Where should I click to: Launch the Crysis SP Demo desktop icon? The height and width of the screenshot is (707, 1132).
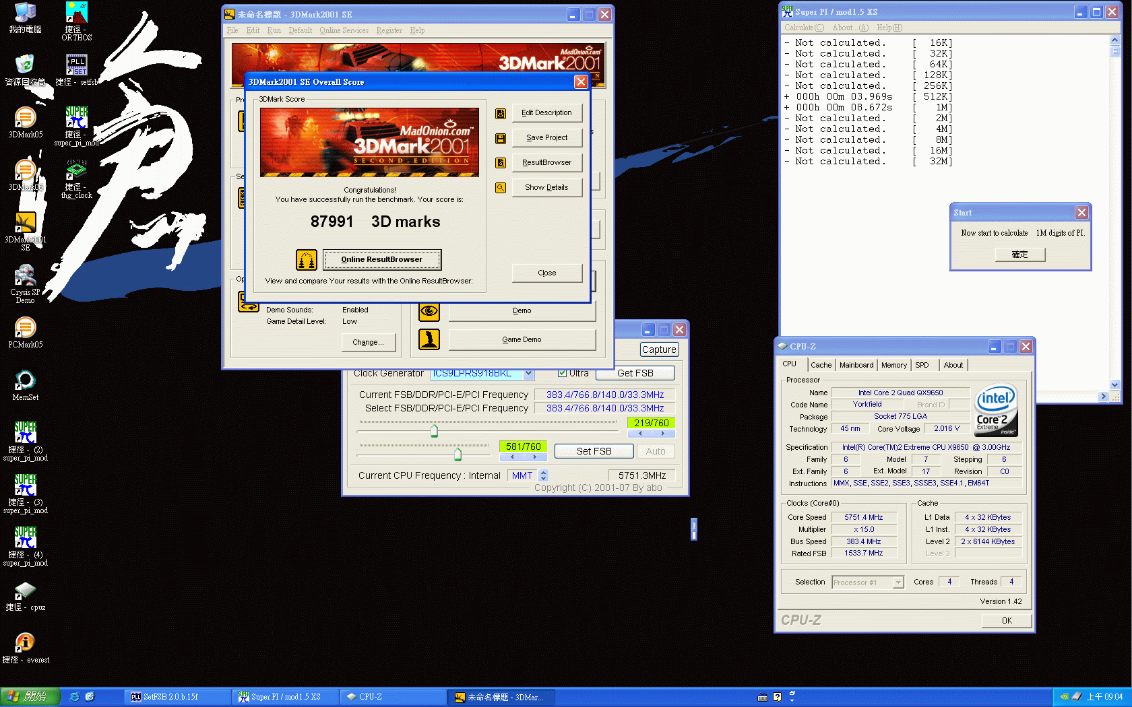(25, 284)
